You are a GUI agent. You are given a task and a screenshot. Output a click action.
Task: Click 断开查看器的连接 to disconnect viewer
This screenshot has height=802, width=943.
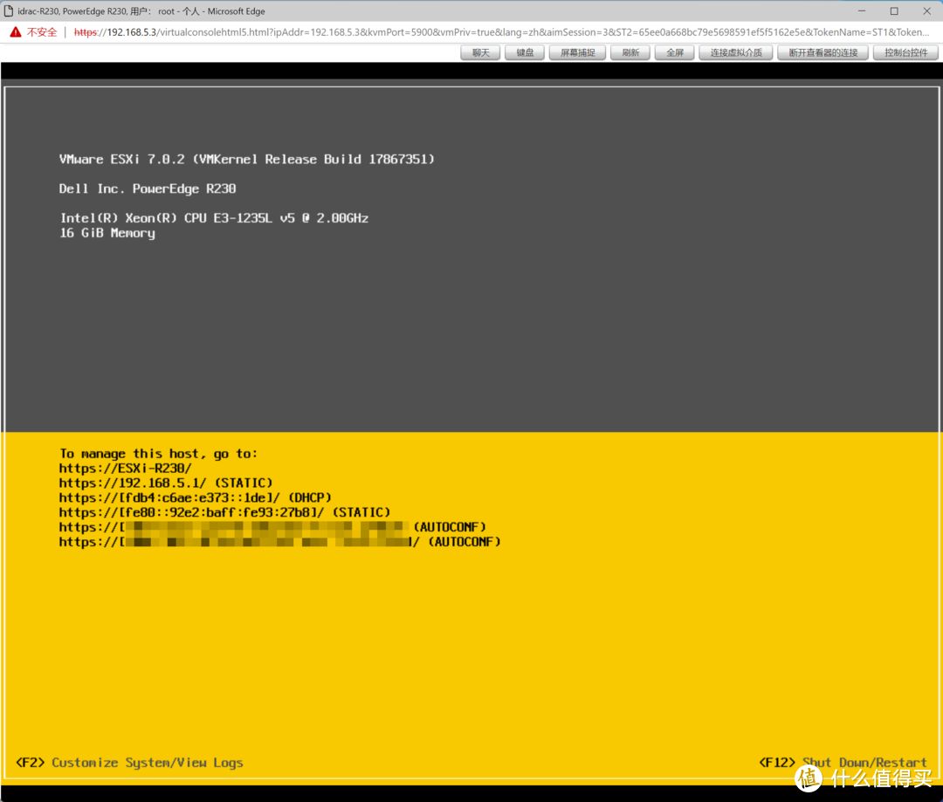click(x=823, y=53)
